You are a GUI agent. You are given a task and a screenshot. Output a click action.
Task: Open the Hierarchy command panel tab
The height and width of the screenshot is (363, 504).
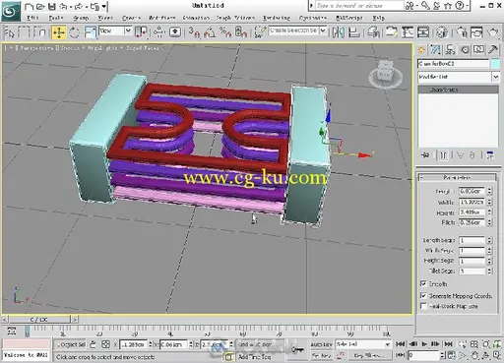click(450, 50)
